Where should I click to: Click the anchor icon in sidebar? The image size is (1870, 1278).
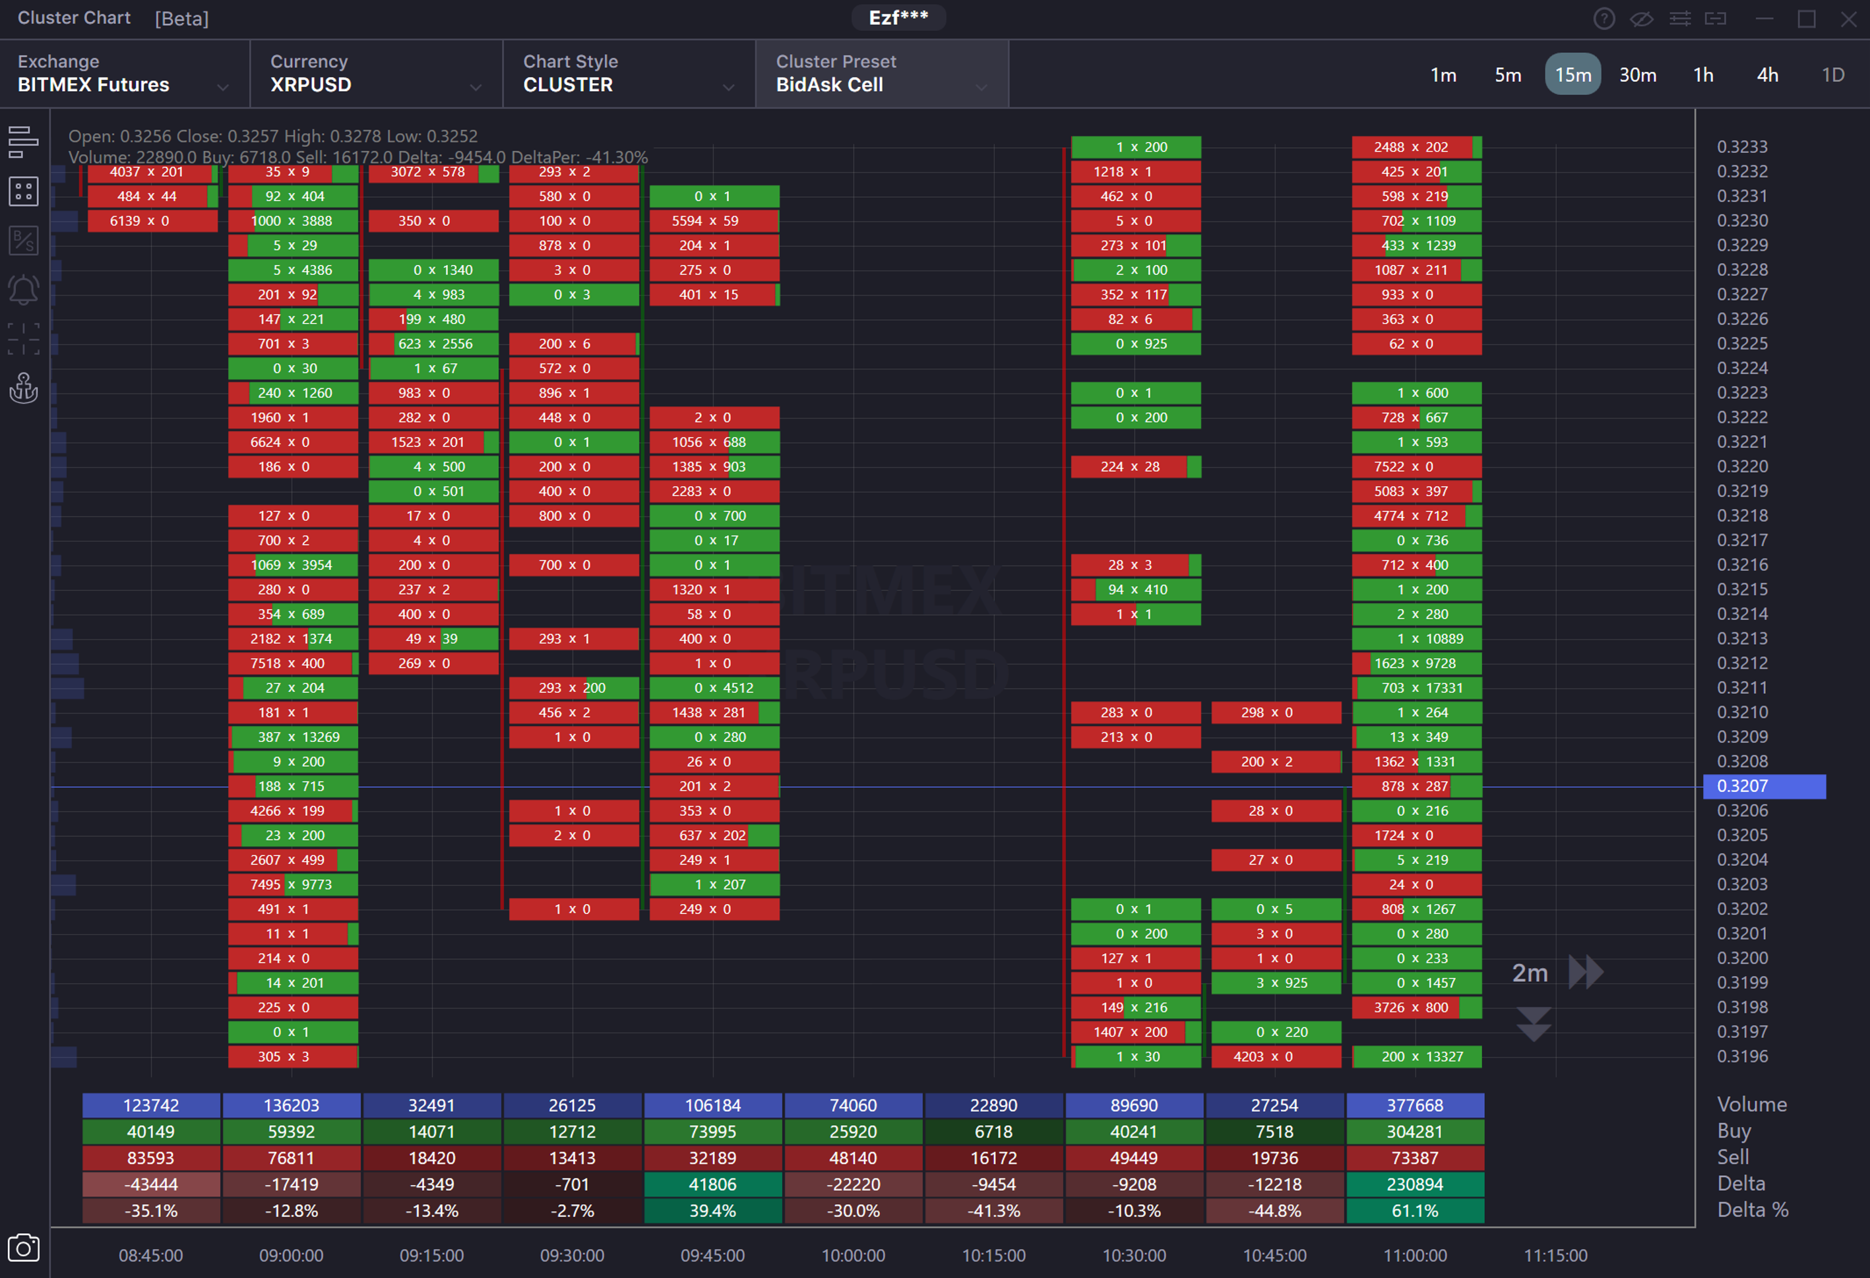[23, 388]
